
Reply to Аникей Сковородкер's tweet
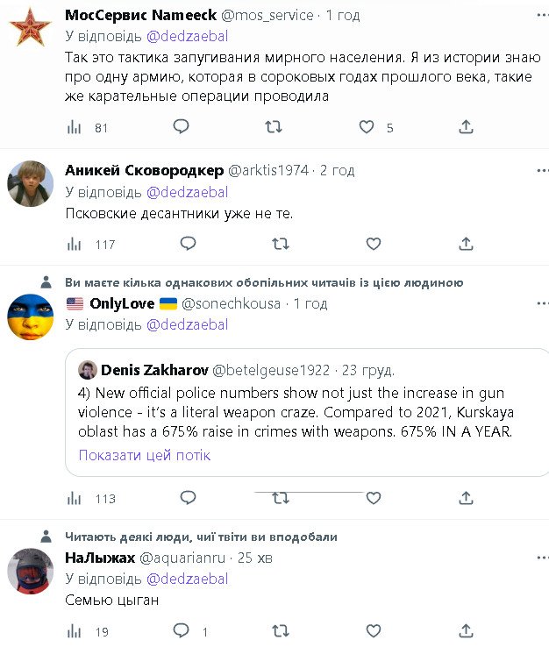coord(181,244)
